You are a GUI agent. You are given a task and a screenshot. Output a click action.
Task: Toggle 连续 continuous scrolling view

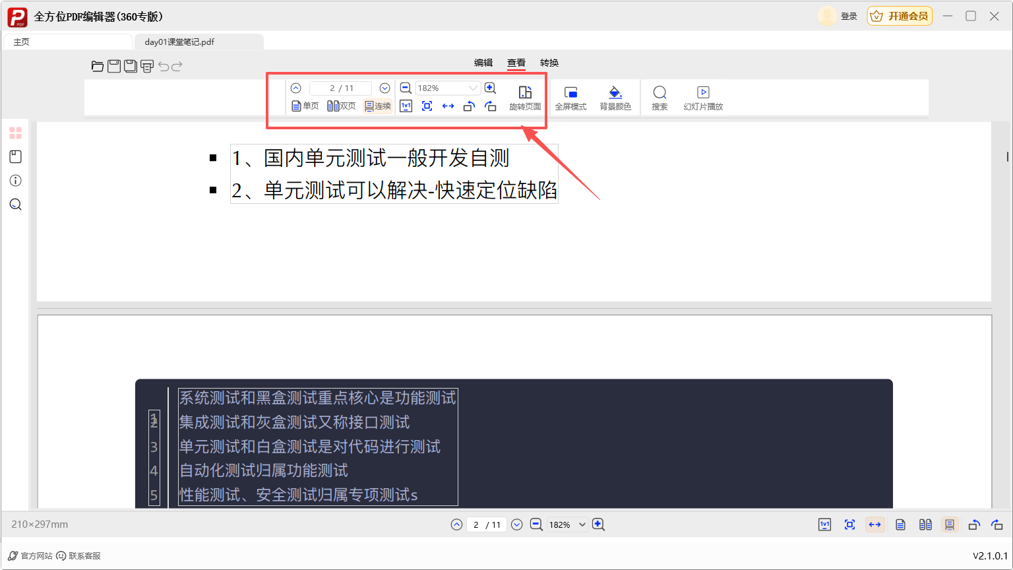click(x=377, y=106)
